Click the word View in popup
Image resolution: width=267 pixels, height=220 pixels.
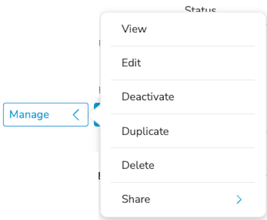134,29
